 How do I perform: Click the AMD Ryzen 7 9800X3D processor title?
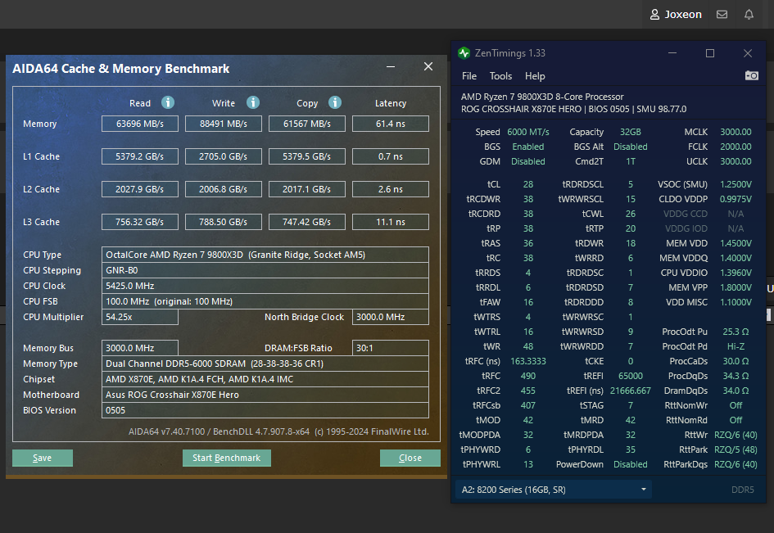(x=542, y=97)
